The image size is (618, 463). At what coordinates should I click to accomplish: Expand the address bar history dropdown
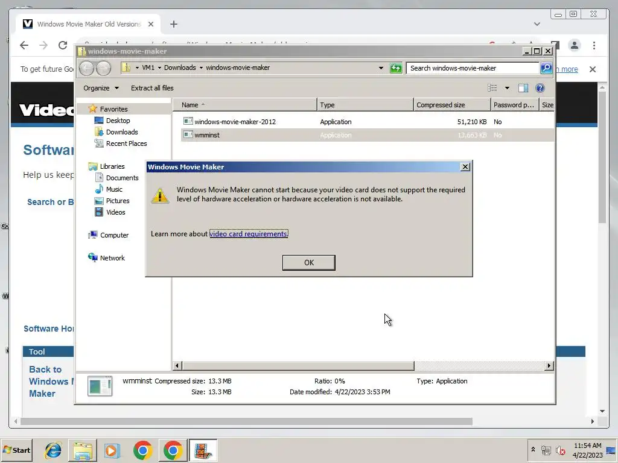click(381, 68)
